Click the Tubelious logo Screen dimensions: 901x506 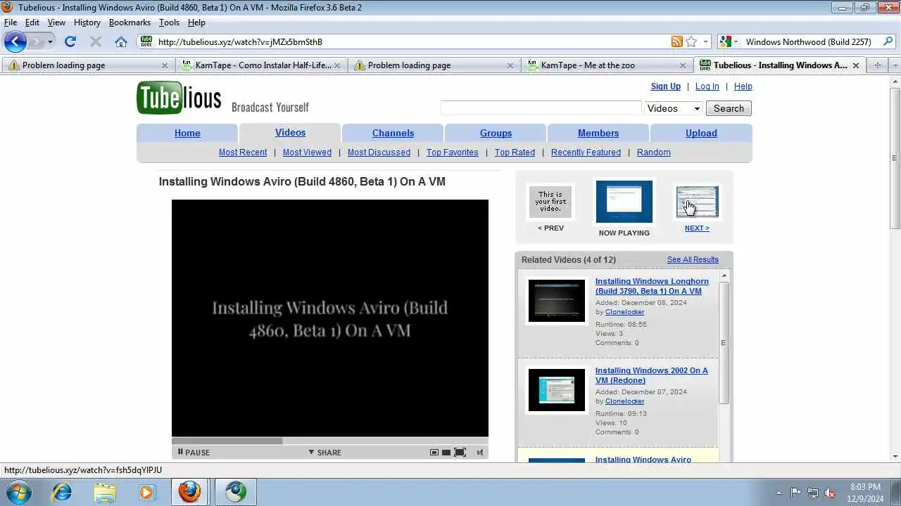click(x=179, y=98)
